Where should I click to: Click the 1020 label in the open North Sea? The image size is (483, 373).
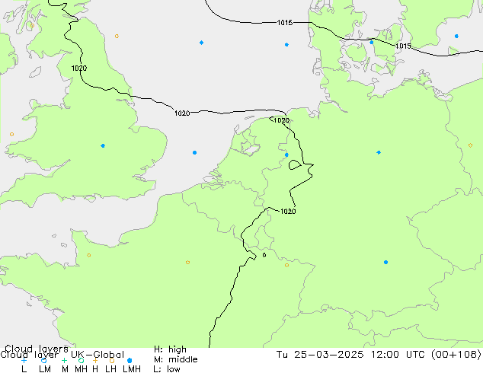(x=182, y=113)
